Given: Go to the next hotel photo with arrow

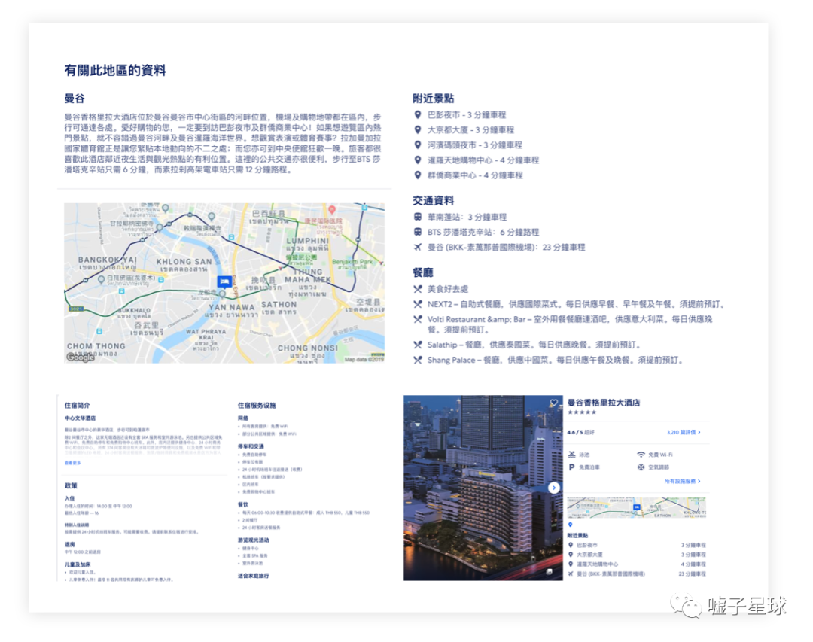Looking at the screenshot, I should click(554, 488).
